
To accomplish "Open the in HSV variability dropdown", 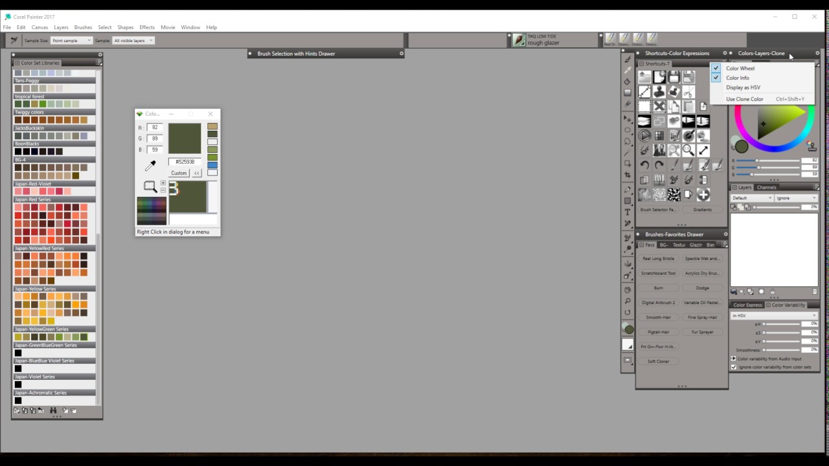I will tap(774, 315).
